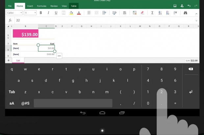204x135 pixels.
Task: Click the SUM $22.00 status box
Action: point(191,61)
